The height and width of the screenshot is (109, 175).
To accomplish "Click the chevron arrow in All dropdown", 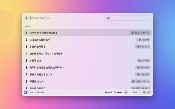I will tap(148, 18).
